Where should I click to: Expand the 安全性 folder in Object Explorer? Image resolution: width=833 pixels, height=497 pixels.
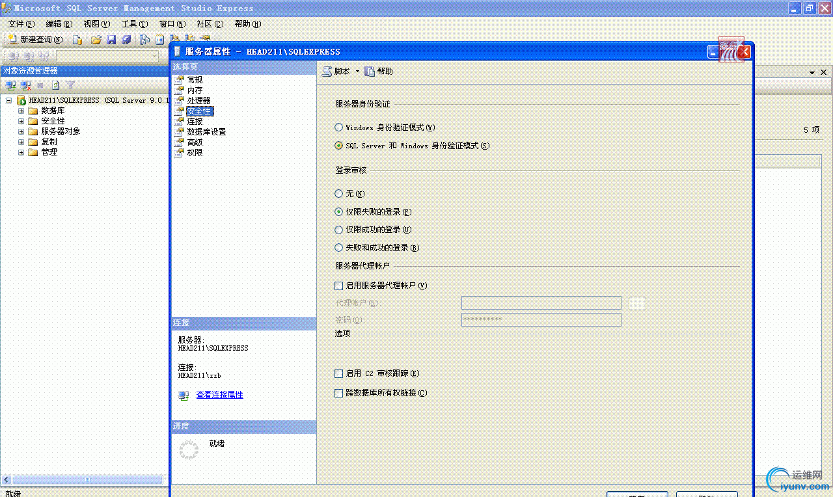[21, 121]
